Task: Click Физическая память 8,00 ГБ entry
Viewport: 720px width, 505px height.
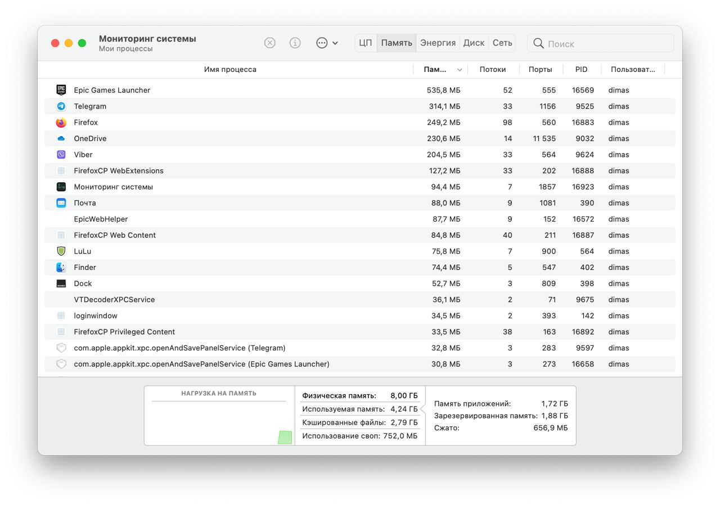Action: tap(360, 396)
